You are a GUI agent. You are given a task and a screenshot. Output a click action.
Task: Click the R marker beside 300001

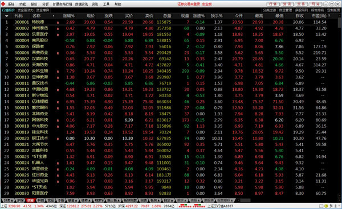[58, 23]
